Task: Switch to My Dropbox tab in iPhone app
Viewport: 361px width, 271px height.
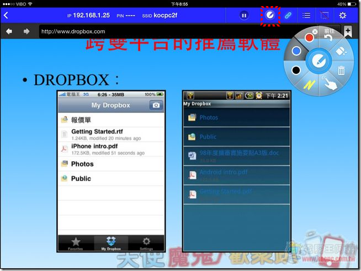Action: 111,243
